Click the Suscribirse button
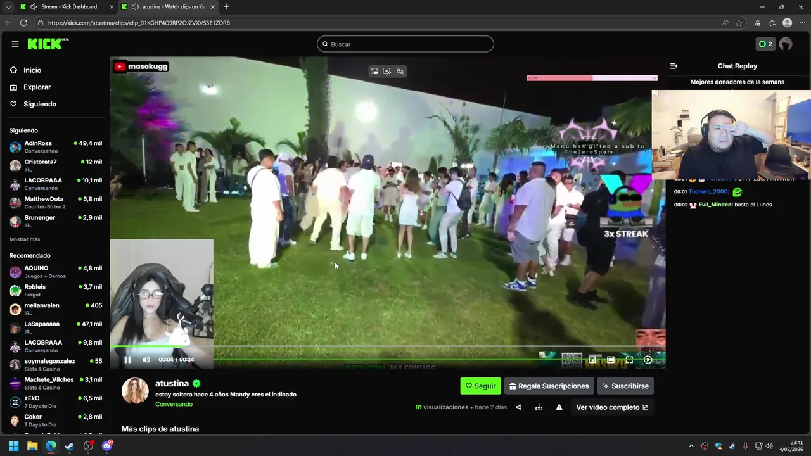This screenshot has height=456, width=811. 625,386
